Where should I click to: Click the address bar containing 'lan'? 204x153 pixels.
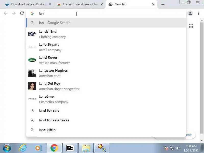click(x=106, y=13)
